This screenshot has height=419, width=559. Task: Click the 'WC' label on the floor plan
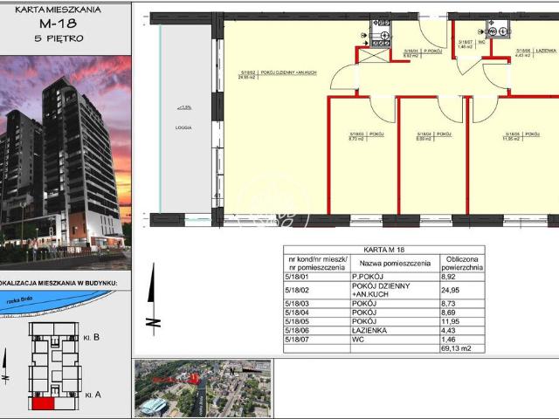pyautogui.click(x=481, y=42)
